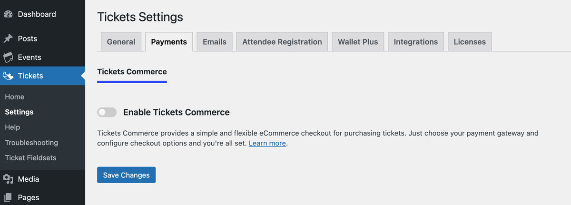Toggle Enable Tickets Commerce switch
The image size is (571, 205).
click(x=107, y=112)
